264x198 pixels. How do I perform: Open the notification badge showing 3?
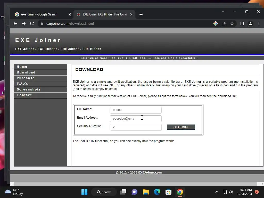tap(257, 192)
